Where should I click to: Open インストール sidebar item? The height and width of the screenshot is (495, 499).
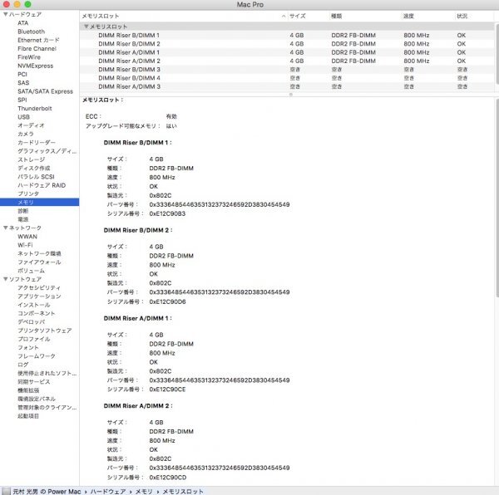point(34,305)
